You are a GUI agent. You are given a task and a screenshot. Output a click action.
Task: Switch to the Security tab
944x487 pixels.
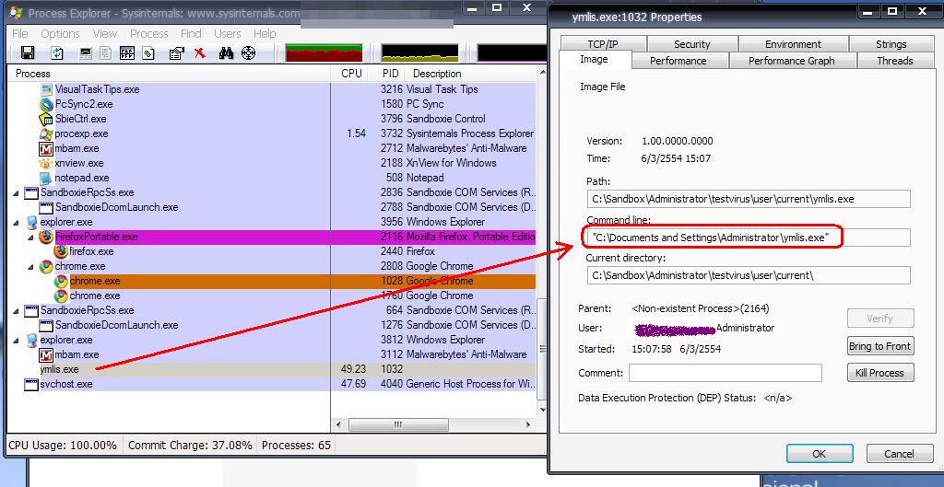click(692, 44)
